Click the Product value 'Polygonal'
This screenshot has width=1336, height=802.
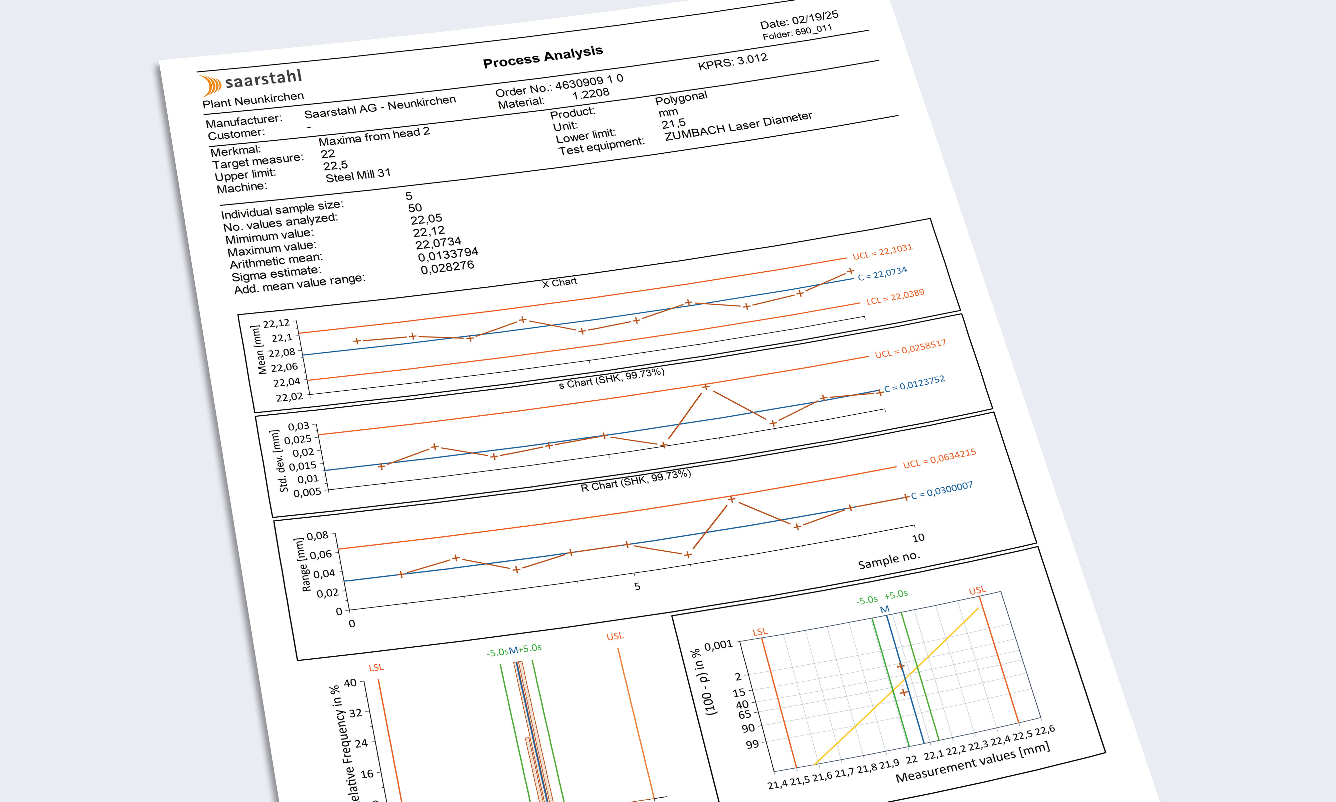pyautogui.click(x=681, y=98)
